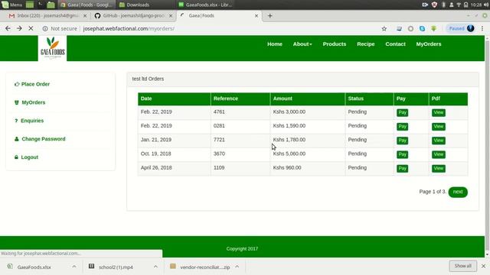The image size is (490, 275).
Task: View PDF for order 1109
Action: [x=439, y=169]
